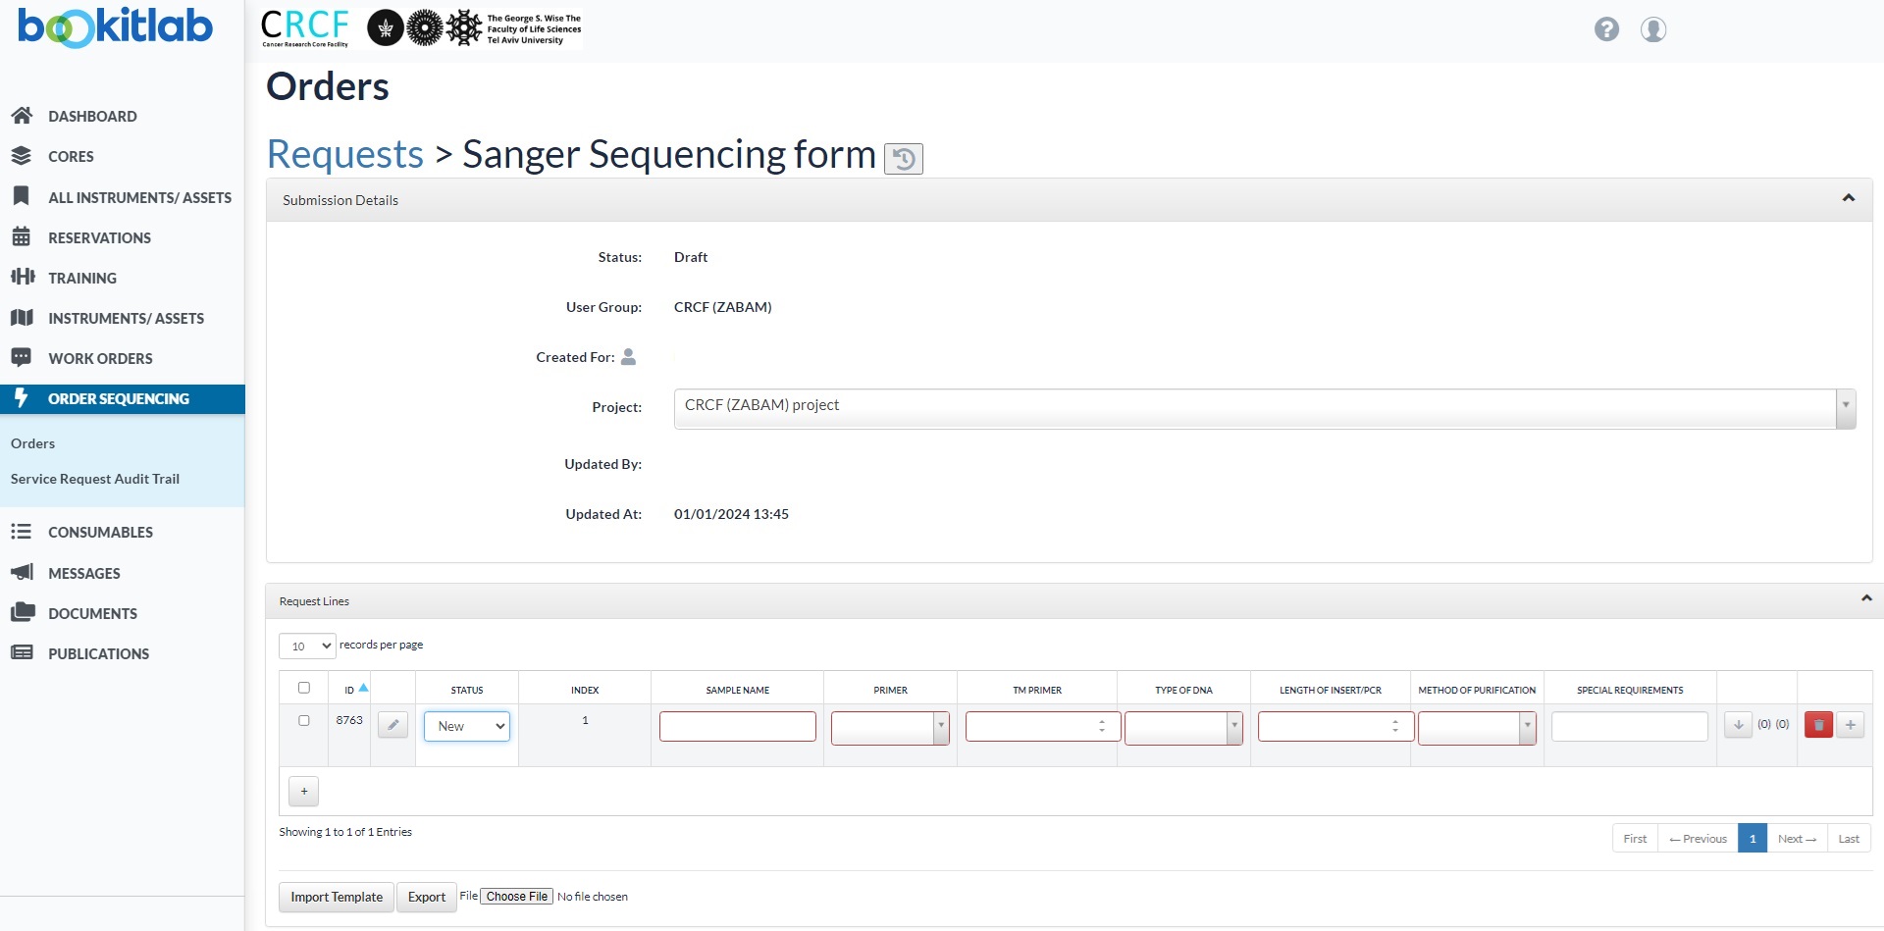Open the Status dropdown showing New
1884x931 pixels.
(467, 726)
